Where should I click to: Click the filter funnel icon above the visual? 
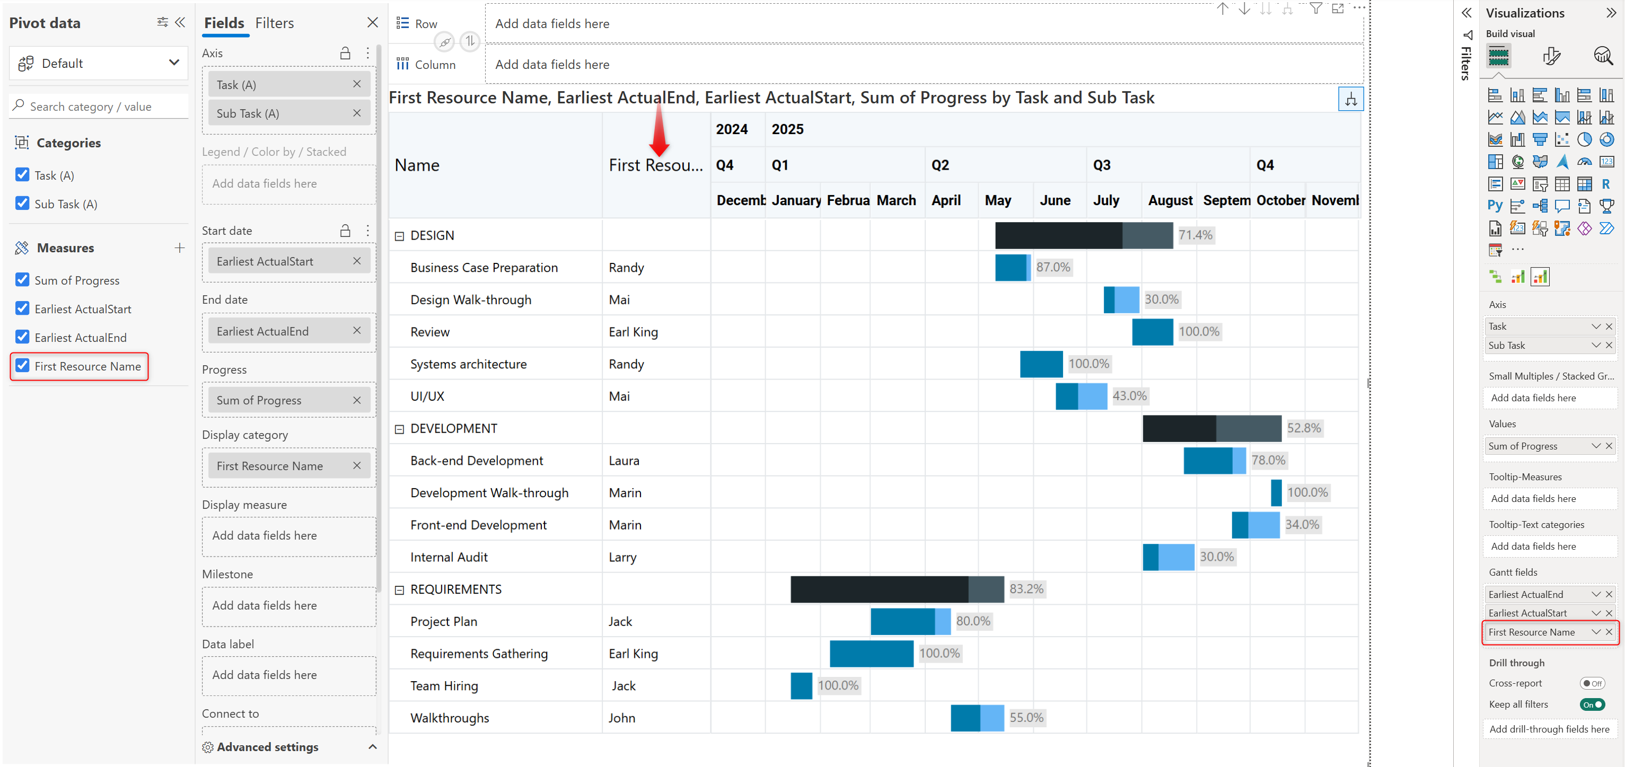pos(1315,8)
